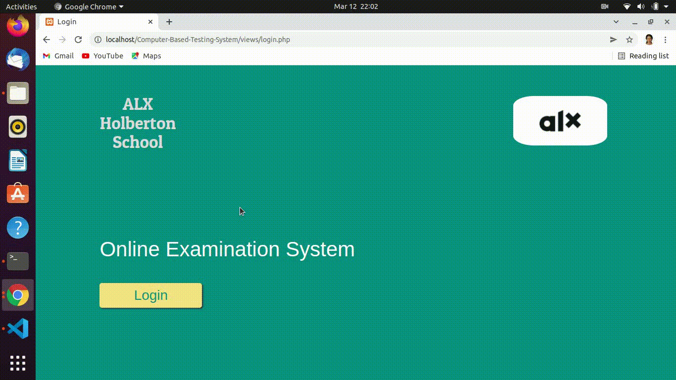This screenshot has width=676, height=380.
Task: Open the Help icon in dock
Action: click(x=18, y=228)
